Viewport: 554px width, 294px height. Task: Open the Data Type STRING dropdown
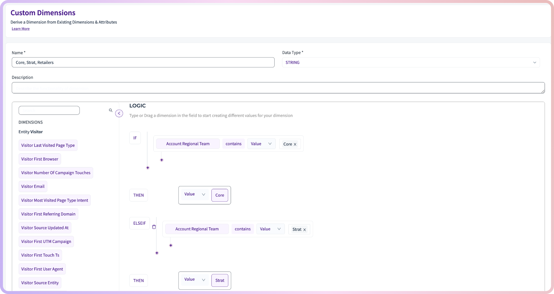click(x=411, y=62)
